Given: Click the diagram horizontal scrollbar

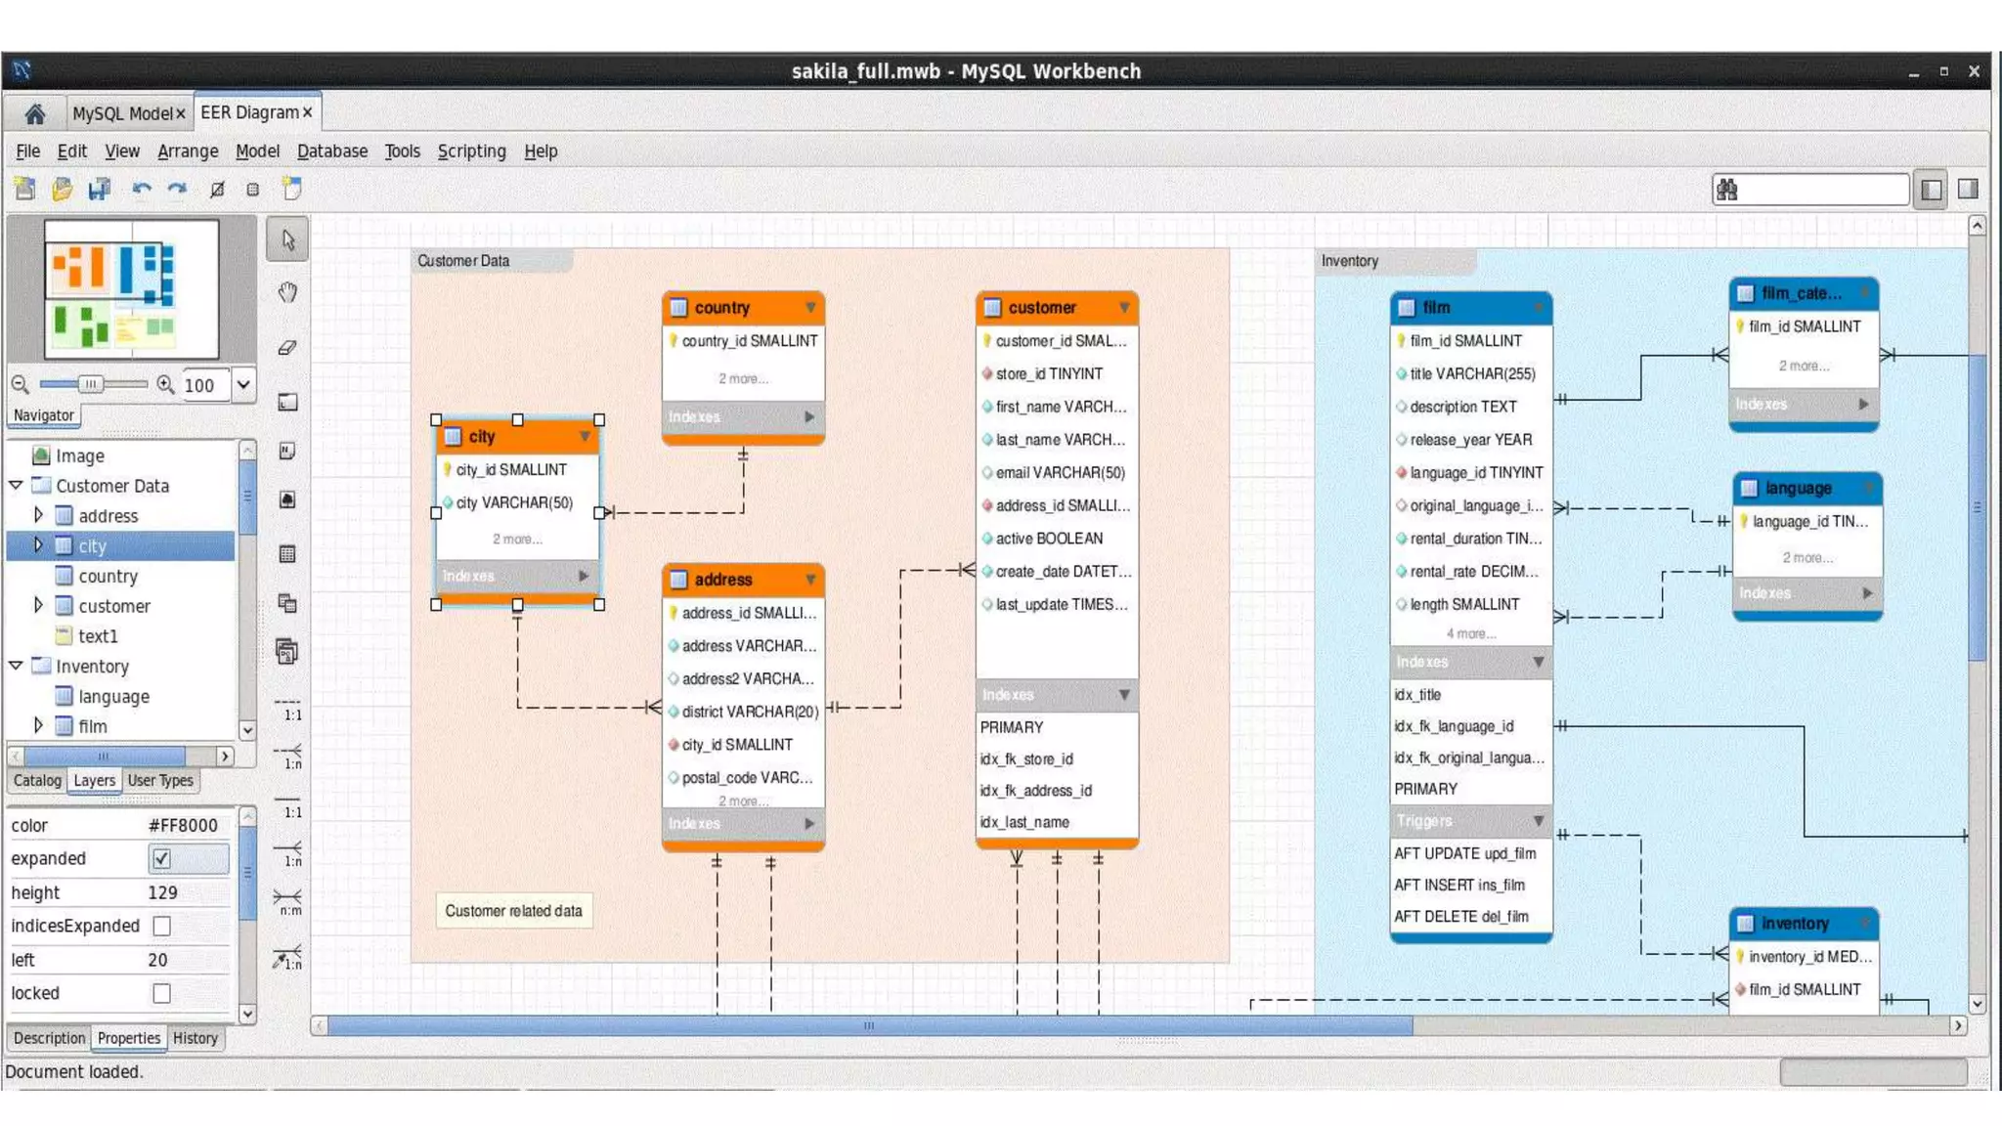Looking at the screenshot, I should pyautogui.click(x=870, y=1025).
